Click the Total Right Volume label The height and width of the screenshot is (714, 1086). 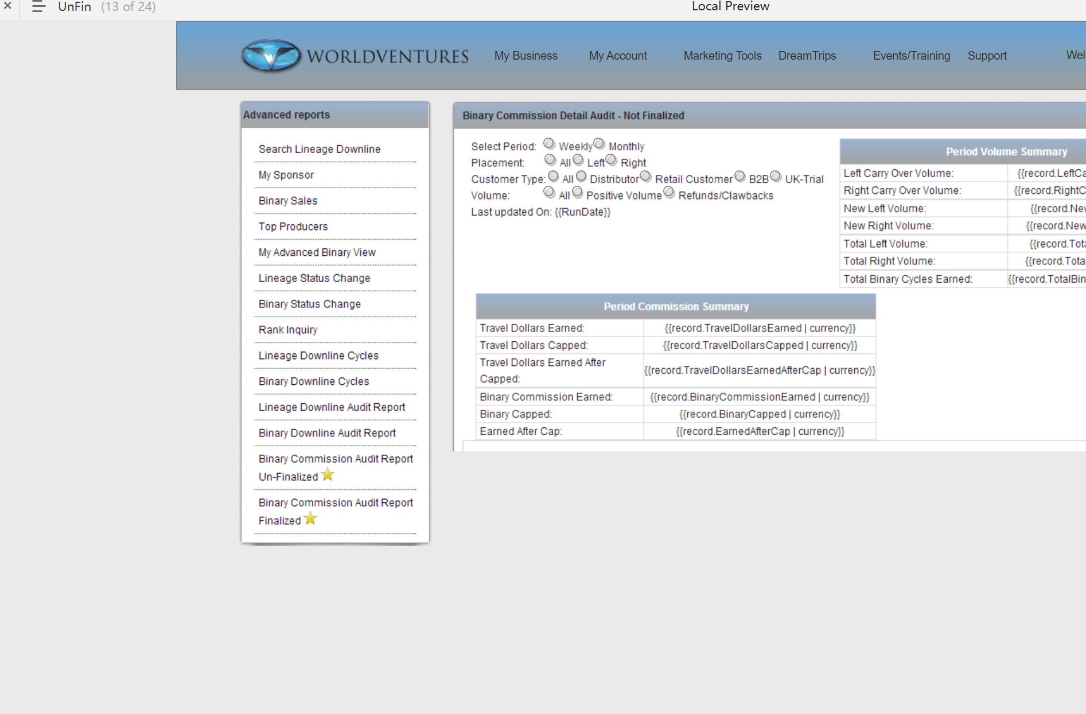pyautogui.click(x=889, y=261)
